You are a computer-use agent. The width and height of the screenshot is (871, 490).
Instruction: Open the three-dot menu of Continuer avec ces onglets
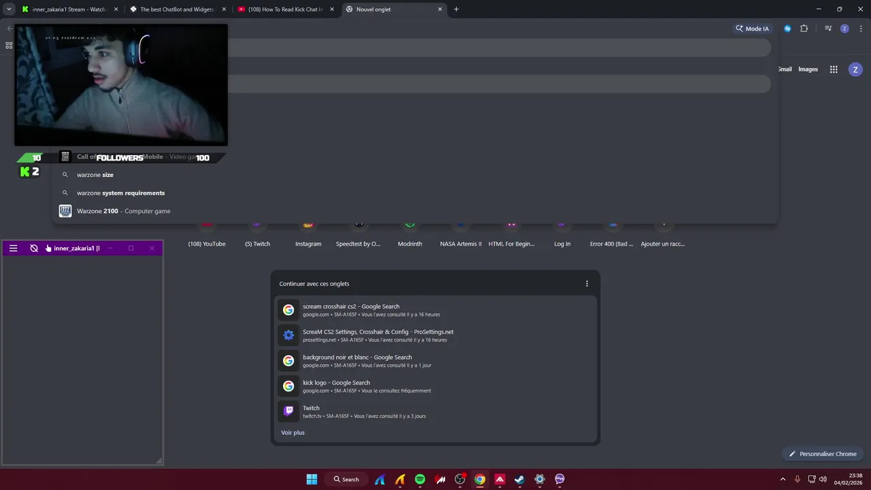587,284
